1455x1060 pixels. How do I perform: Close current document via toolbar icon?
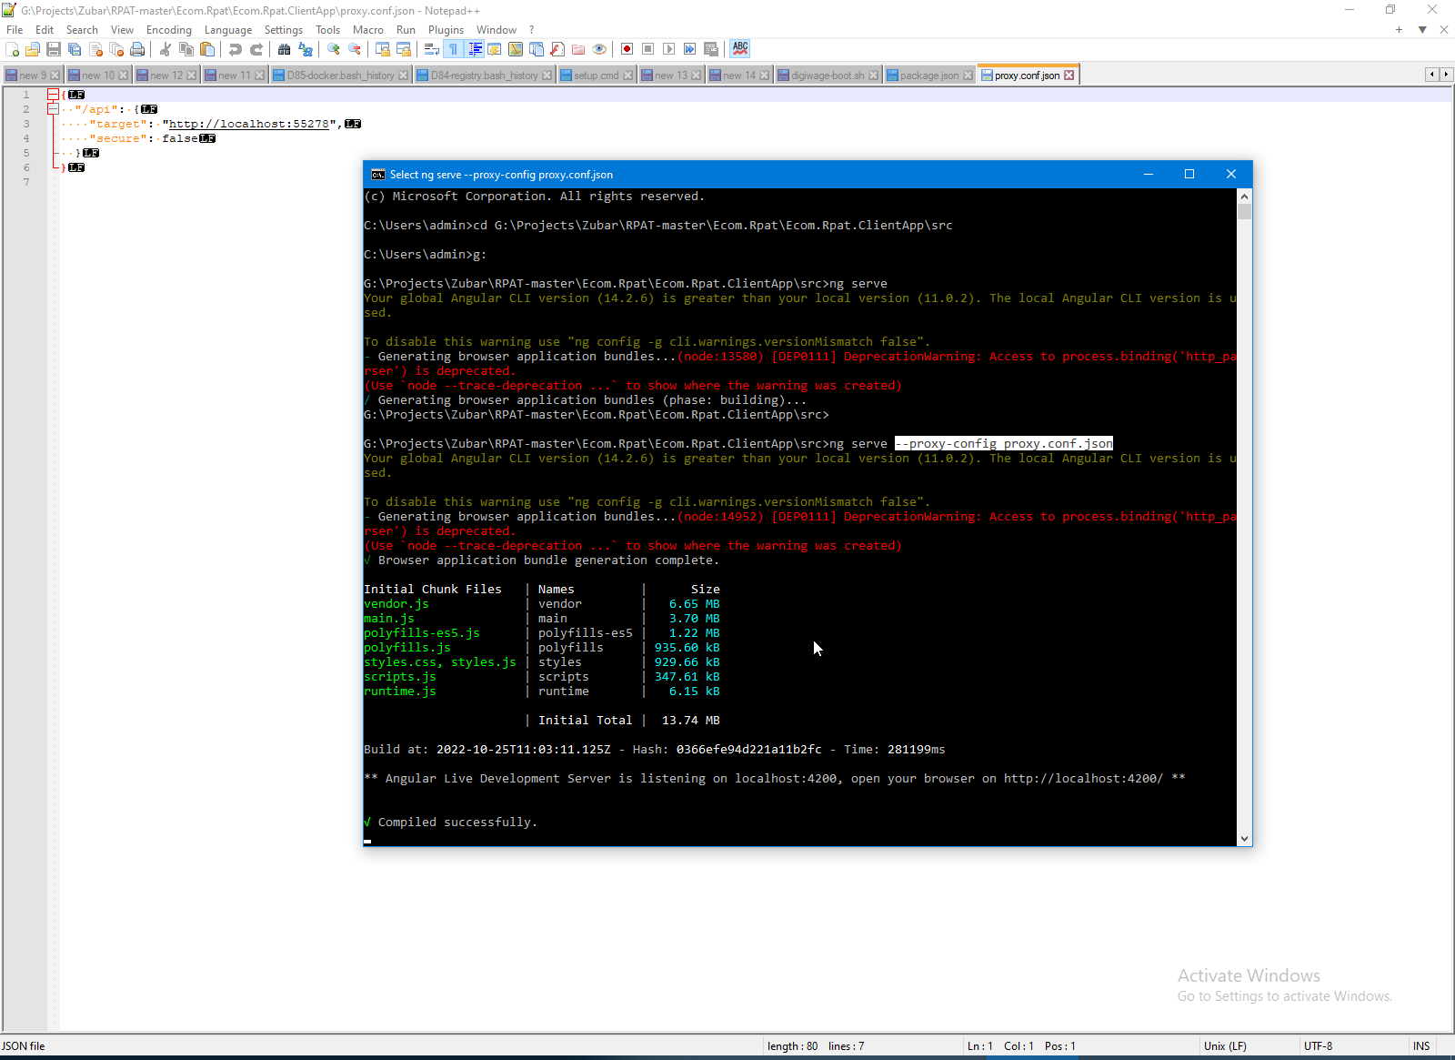point(95,49)
